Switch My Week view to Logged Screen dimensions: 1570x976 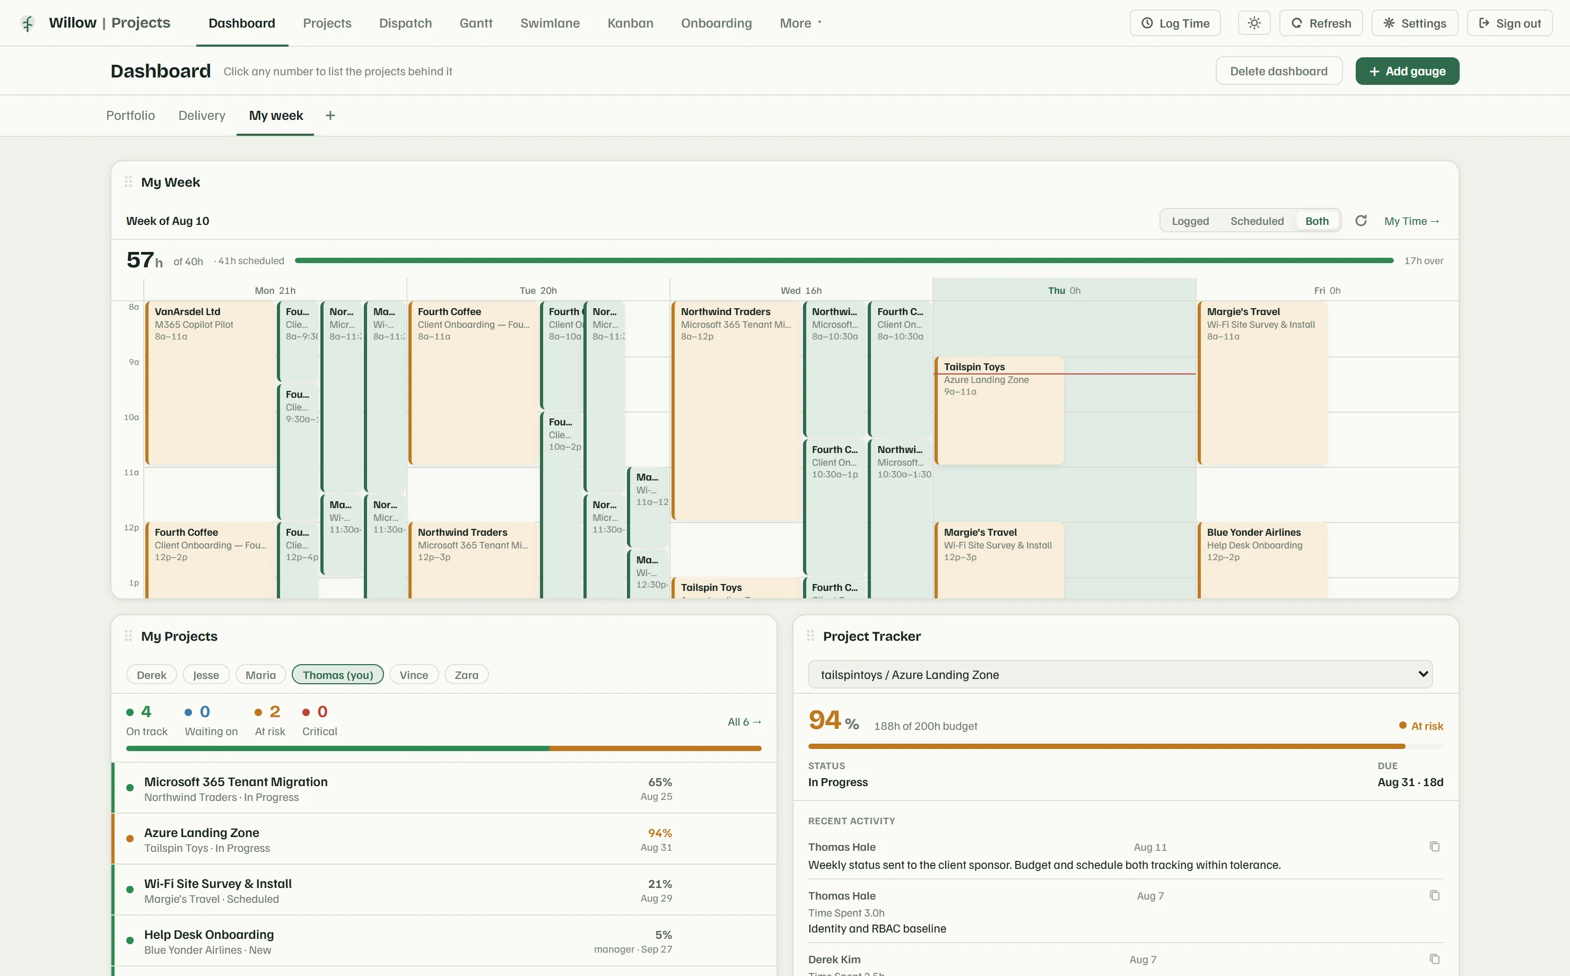[1190, 221]
